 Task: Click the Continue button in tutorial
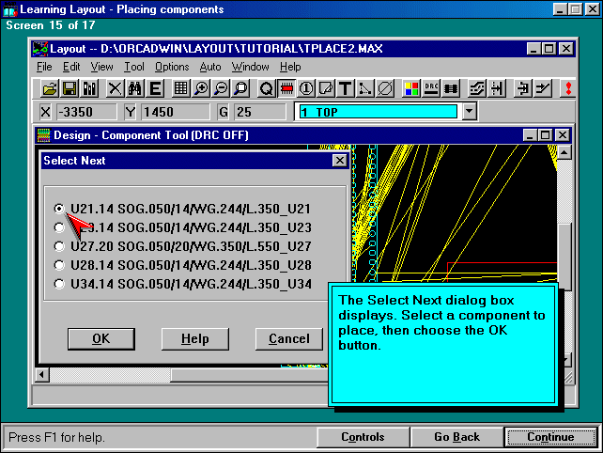550,437
